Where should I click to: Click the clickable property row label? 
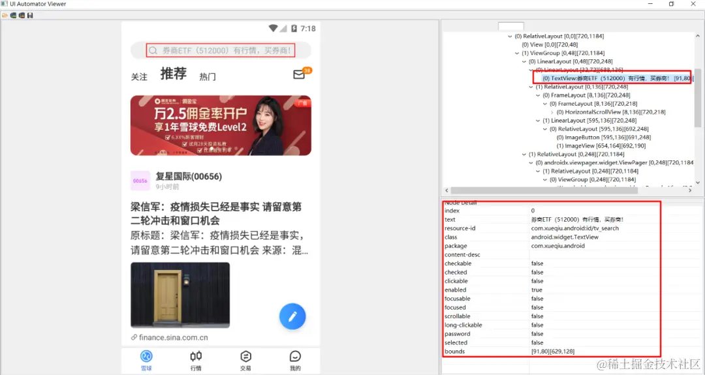coord(456,281)
